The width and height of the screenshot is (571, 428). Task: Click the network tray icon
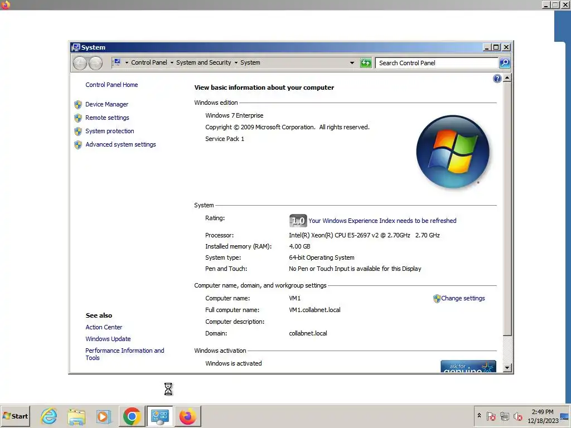click(504, 416)
